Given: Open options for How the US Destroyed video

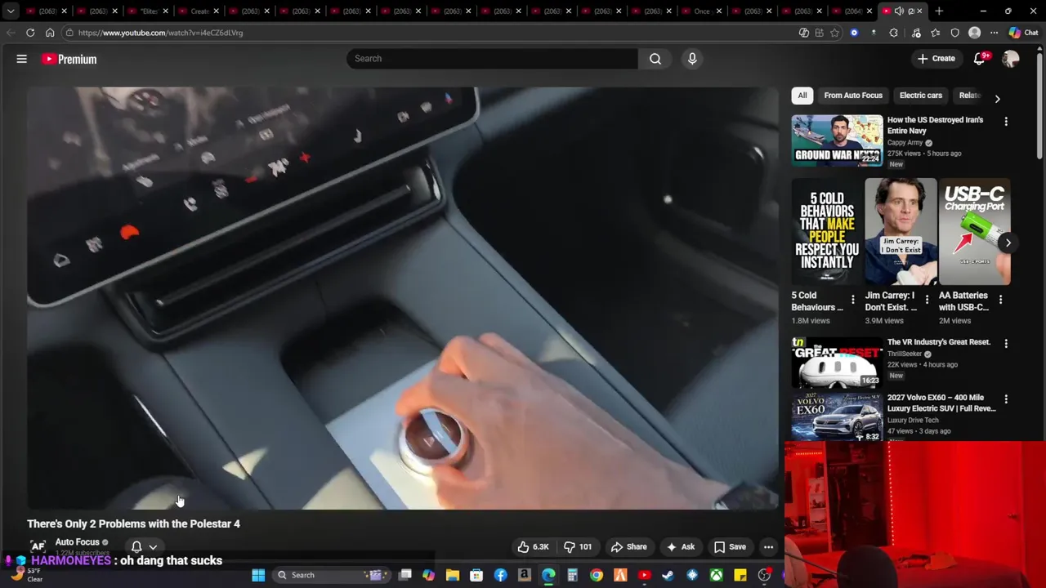Looking at the screenshot, I should pyautogui.click(x=1006, y=121).
